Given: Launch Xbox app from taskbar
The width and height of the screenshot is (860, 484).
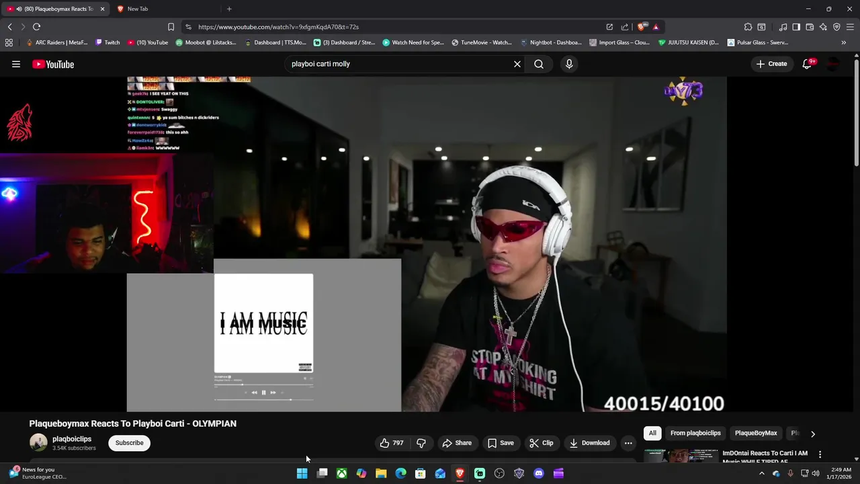Looking at the screenshot, I should 342,473.
